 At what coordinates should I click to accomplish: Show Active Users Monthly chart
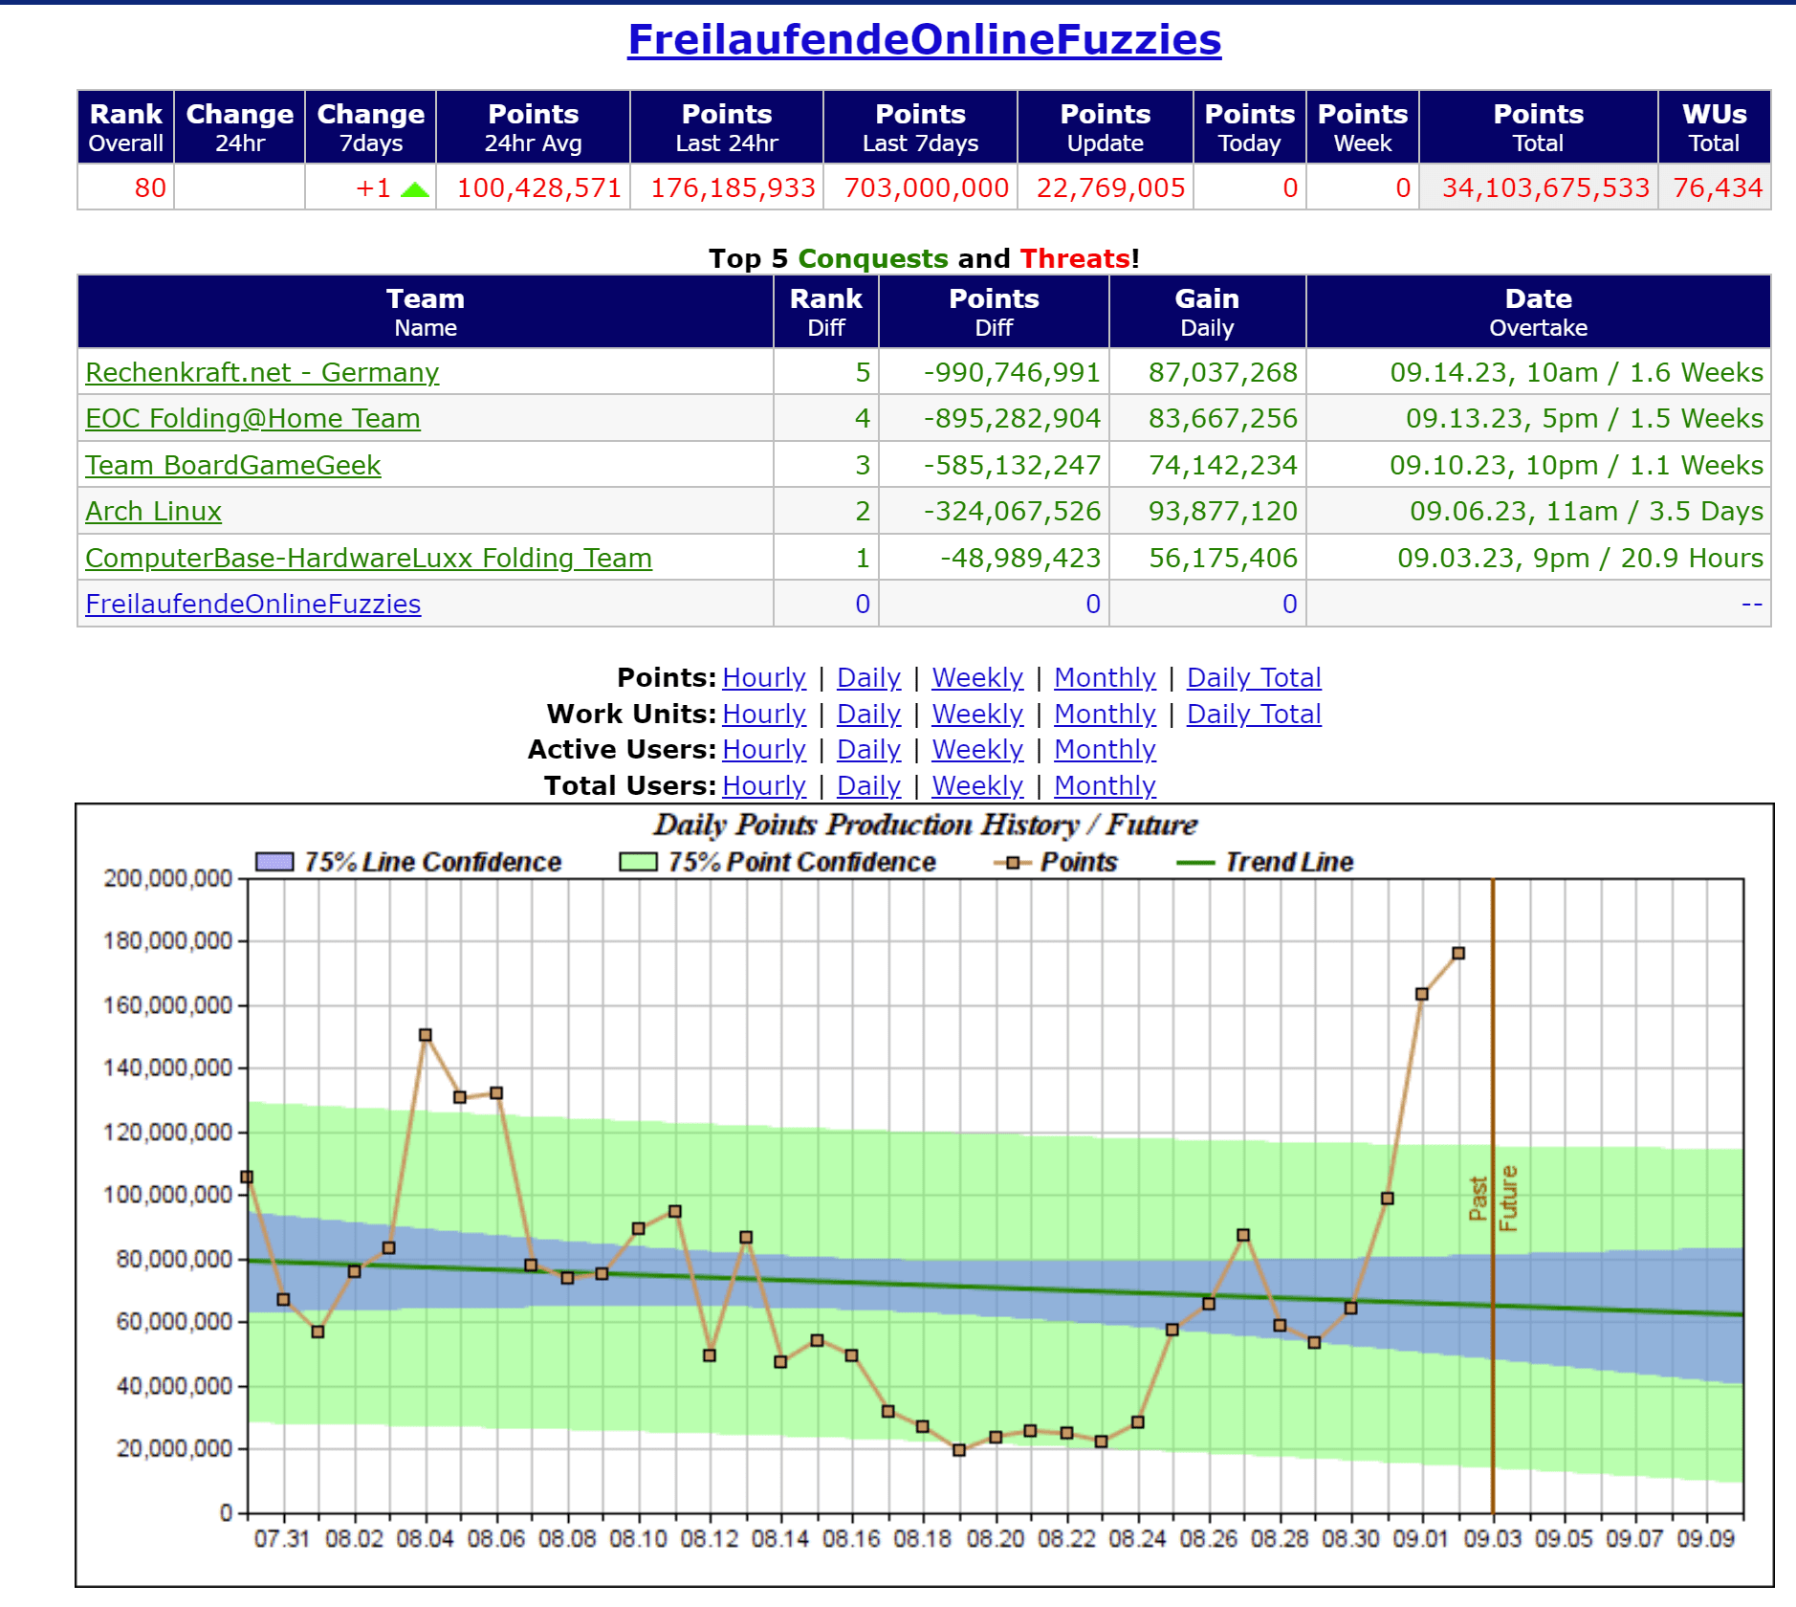pos(1105,749)
